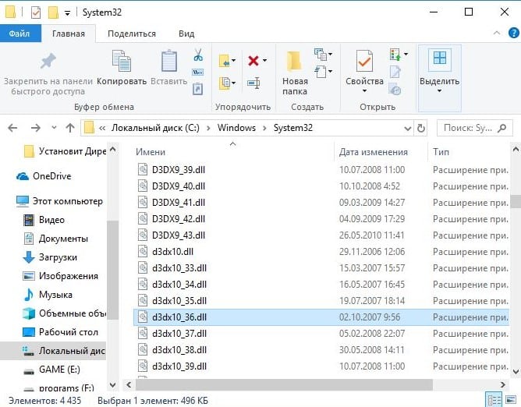Open the Поделиться ribbon tab

[132, 34]
